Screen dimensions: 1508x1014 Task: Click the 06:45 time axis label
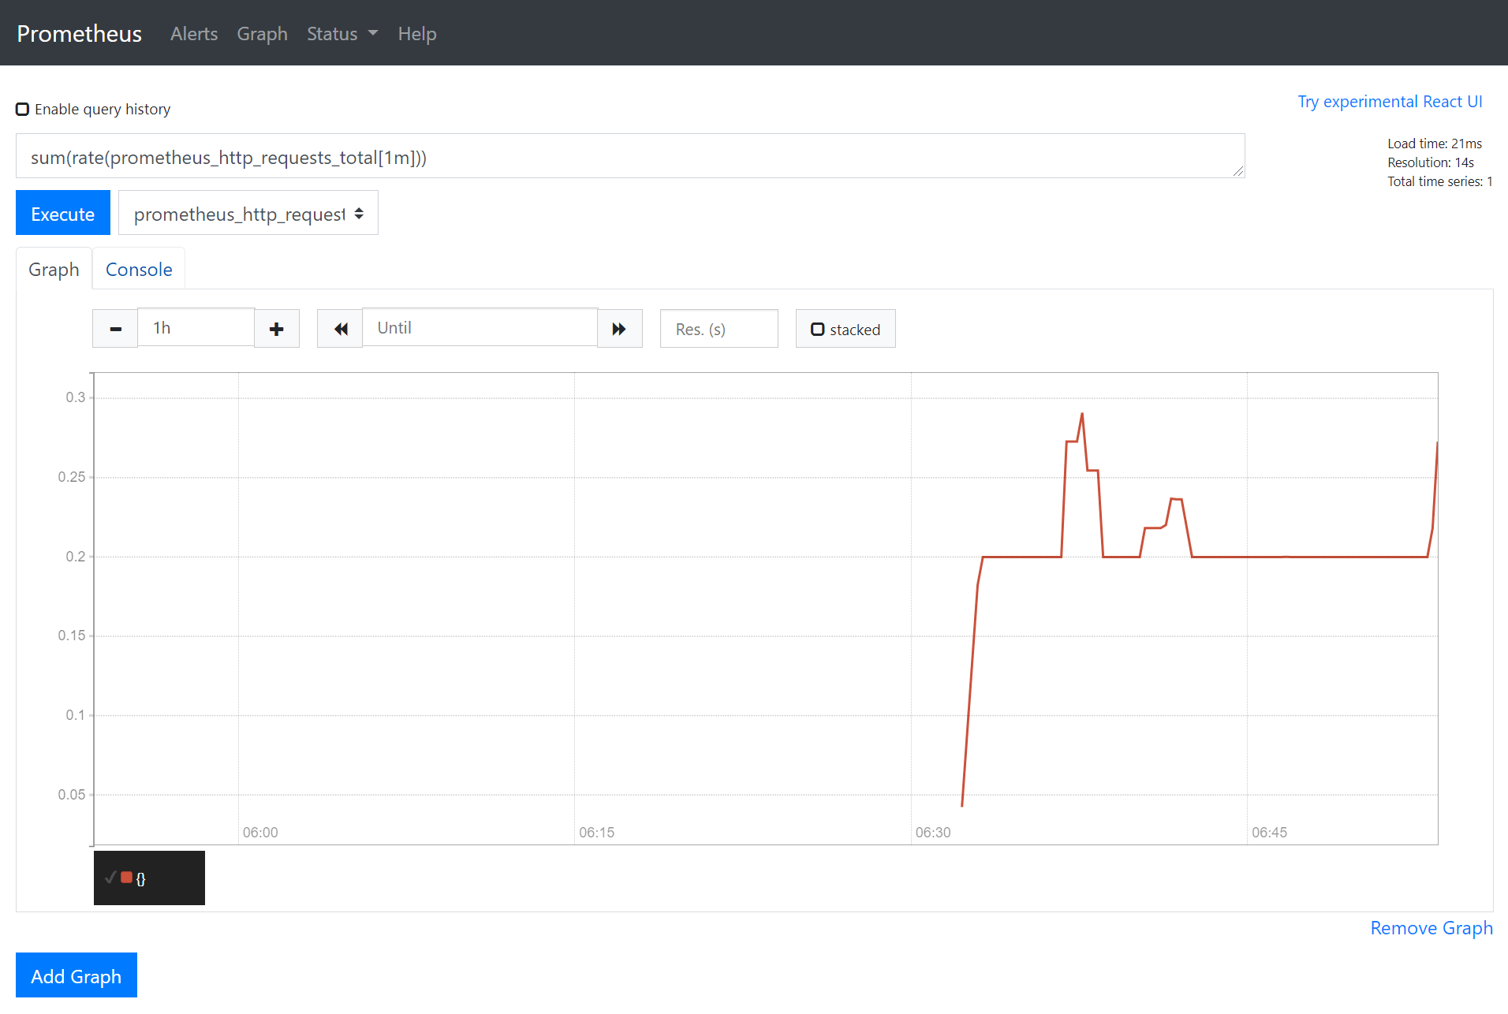[1270, 833]
